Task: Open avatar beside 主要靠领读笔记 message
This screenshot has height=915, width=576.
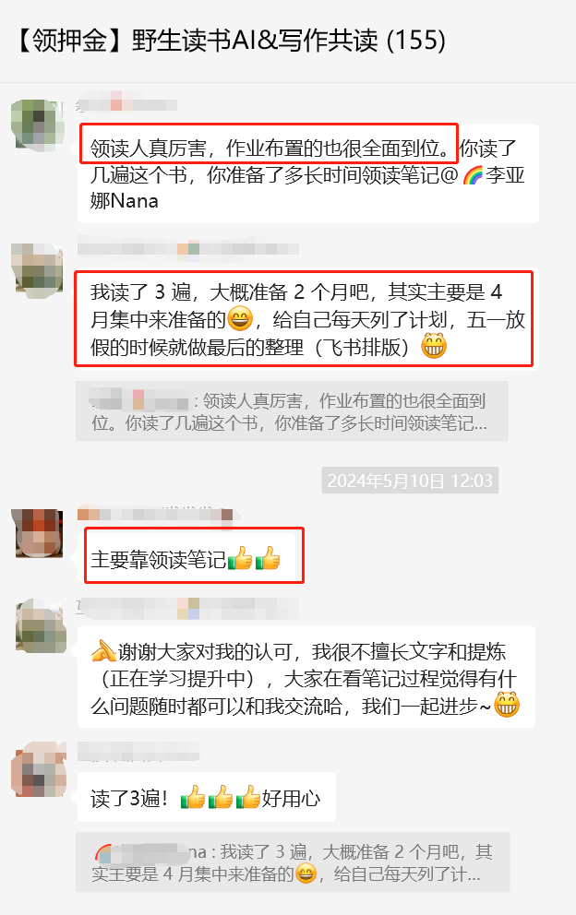Action: tap(39, 533)
